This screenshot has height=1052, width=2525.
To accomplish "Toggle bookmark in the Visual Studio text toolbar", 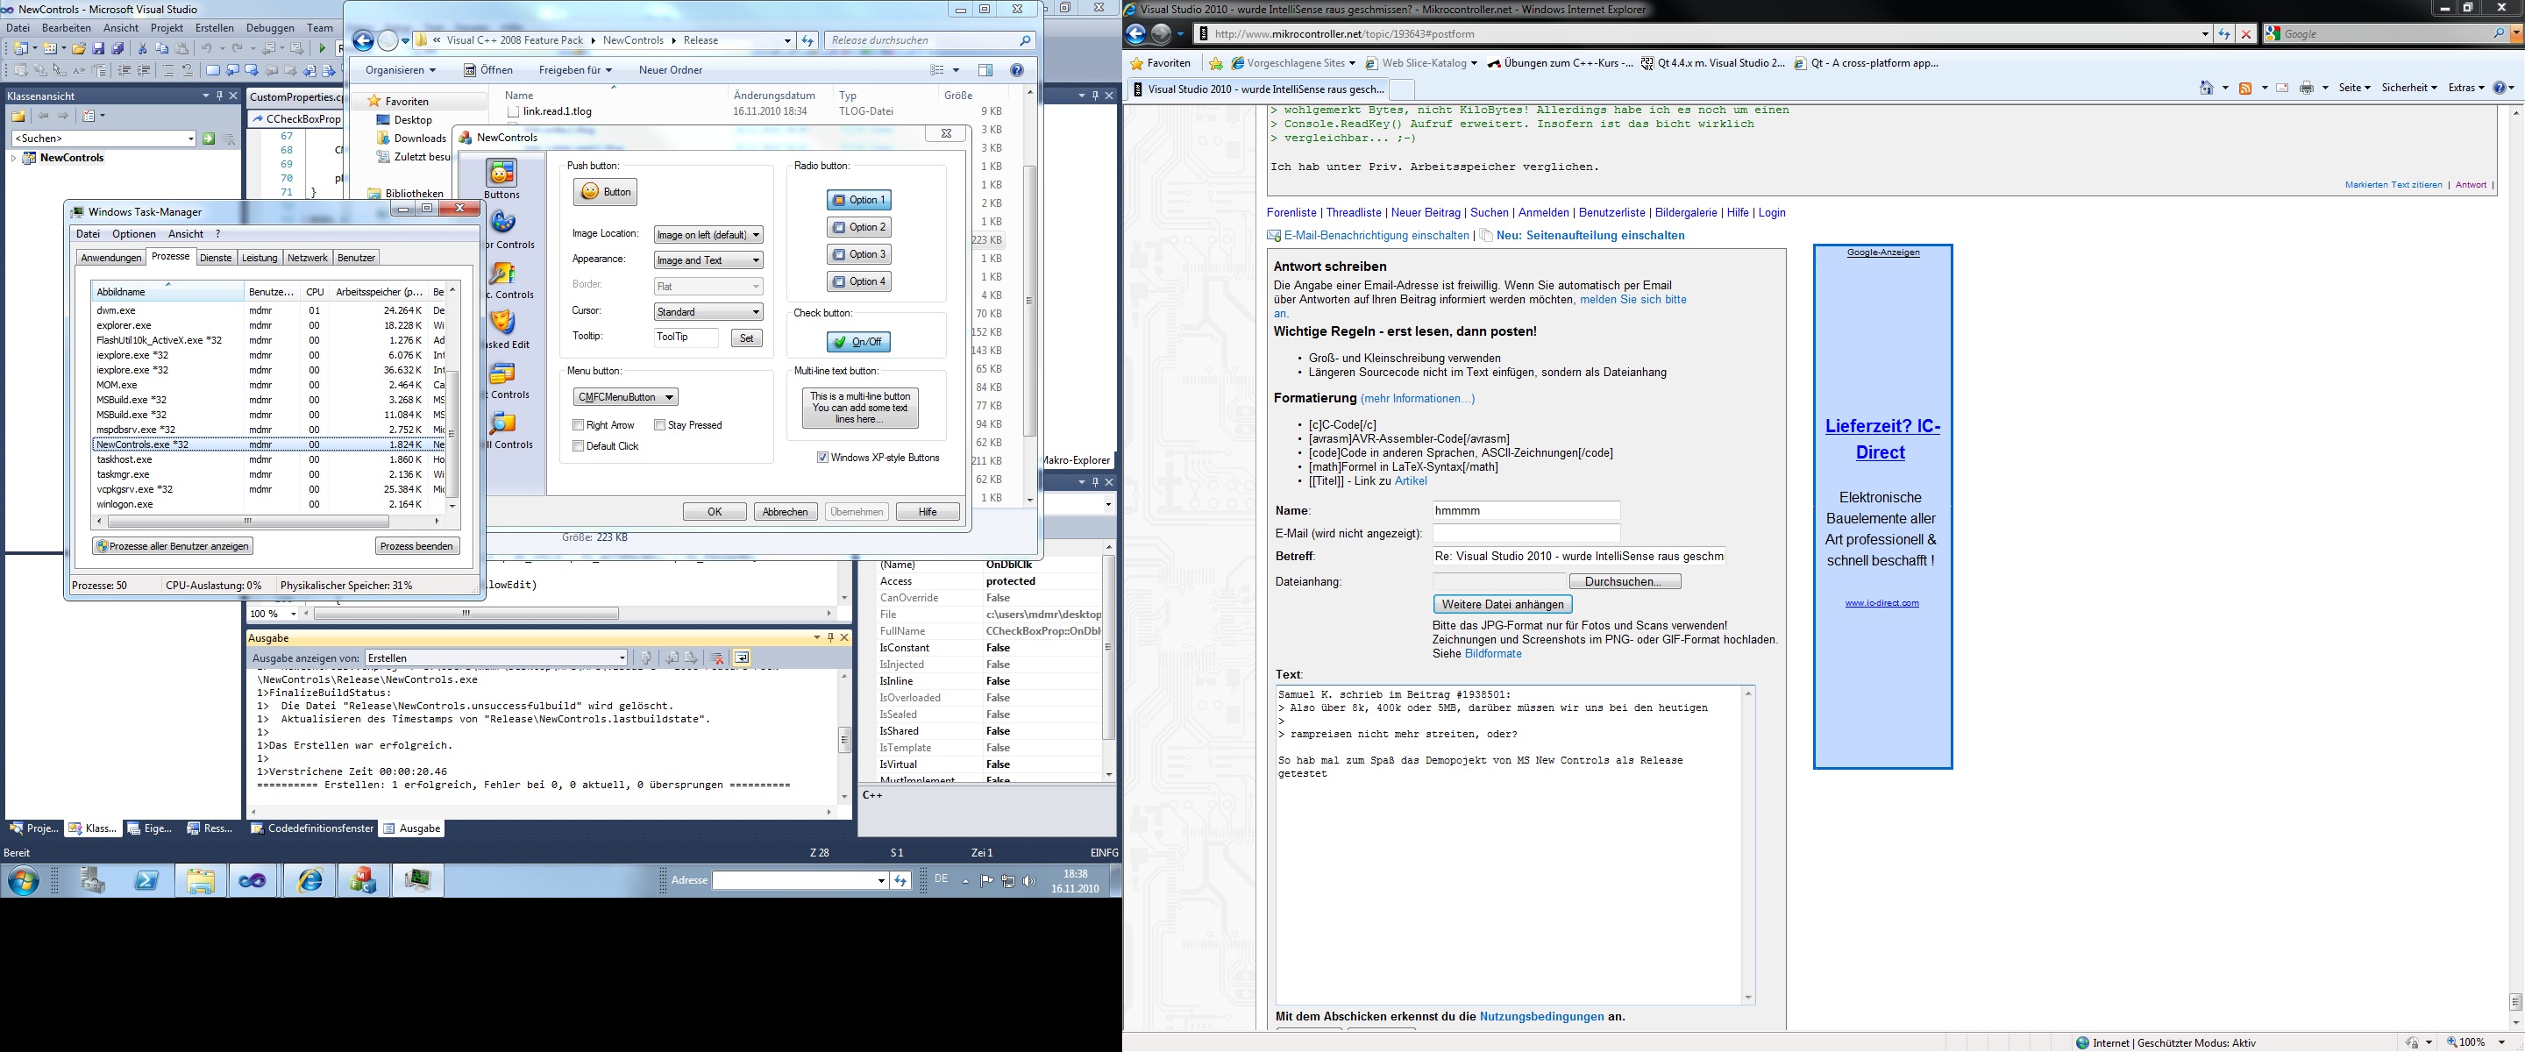I will (x=213, y=71).
